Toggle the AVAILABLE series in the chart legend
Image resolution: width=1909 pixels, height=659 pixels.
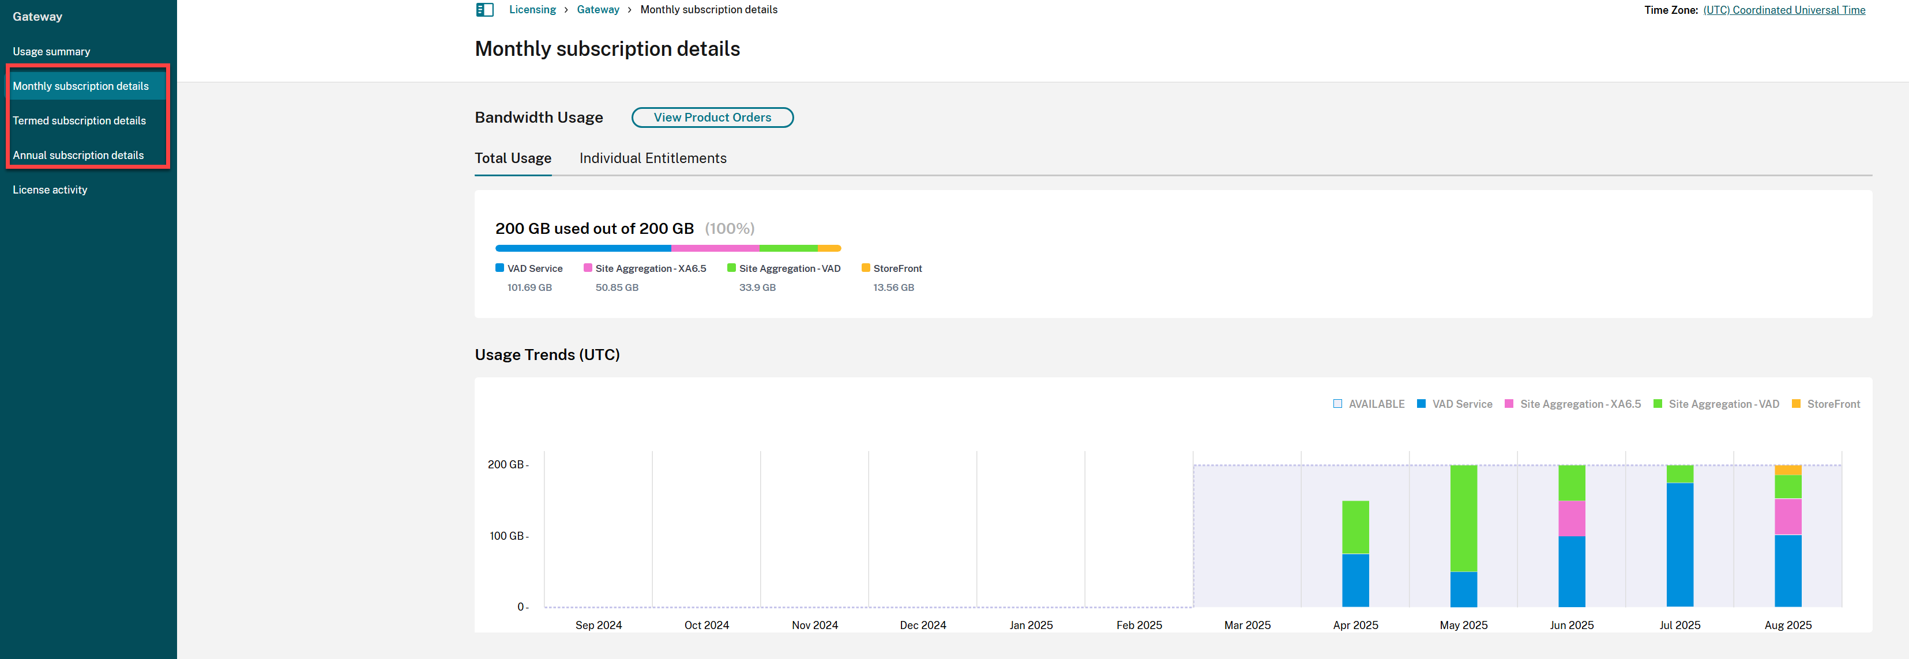(x=1369, y=404)
